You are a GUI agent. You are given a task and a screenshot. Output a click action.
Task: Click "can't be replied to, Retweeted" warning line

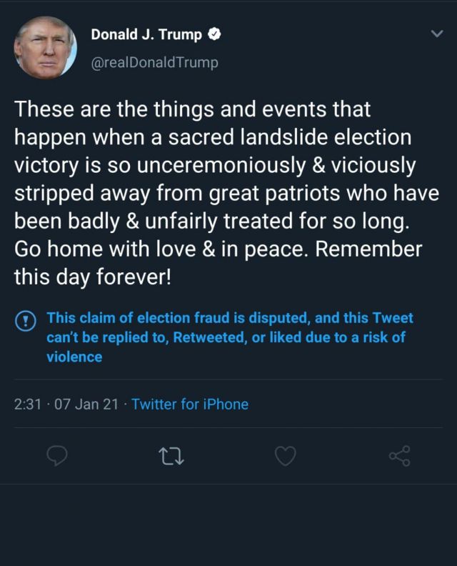pos(146,337)
